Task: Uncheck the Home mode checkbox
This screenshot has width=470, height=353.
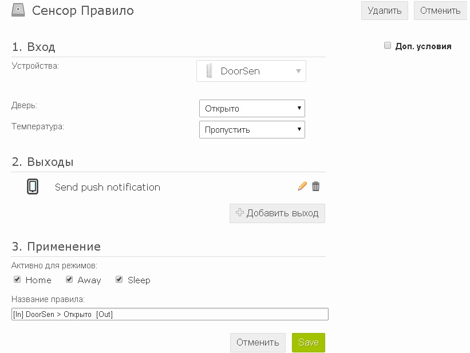Action: [x=17, y=280]
